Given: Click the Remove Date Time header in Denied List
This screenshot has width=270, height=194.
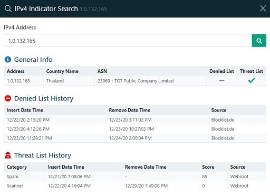Looking at the screenshot, I should (x=129, y=110).
